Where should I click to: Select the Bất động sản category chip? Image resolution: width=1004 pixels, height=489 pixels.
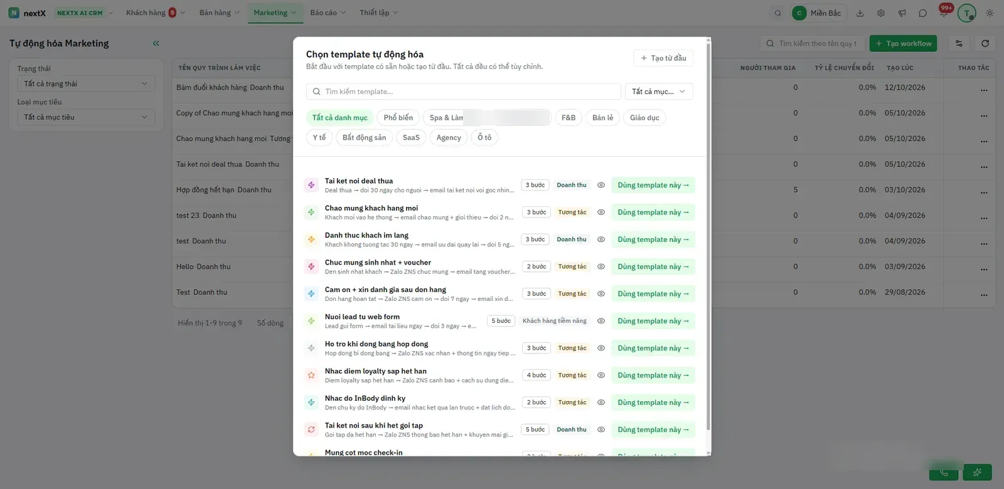(x=364, y=137)
